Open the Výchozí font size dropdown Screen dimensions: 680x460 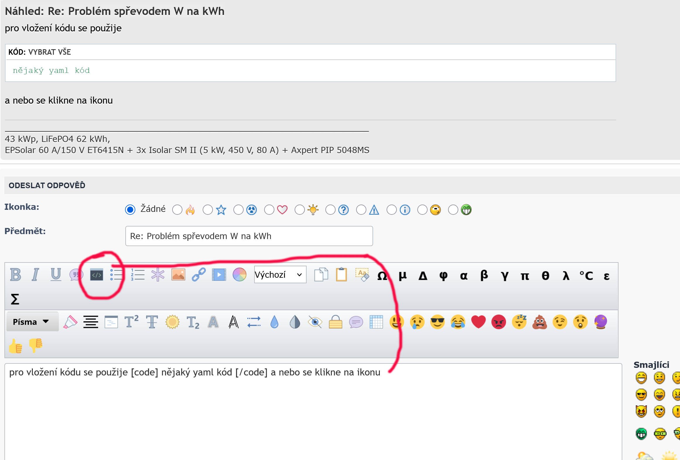280,274
